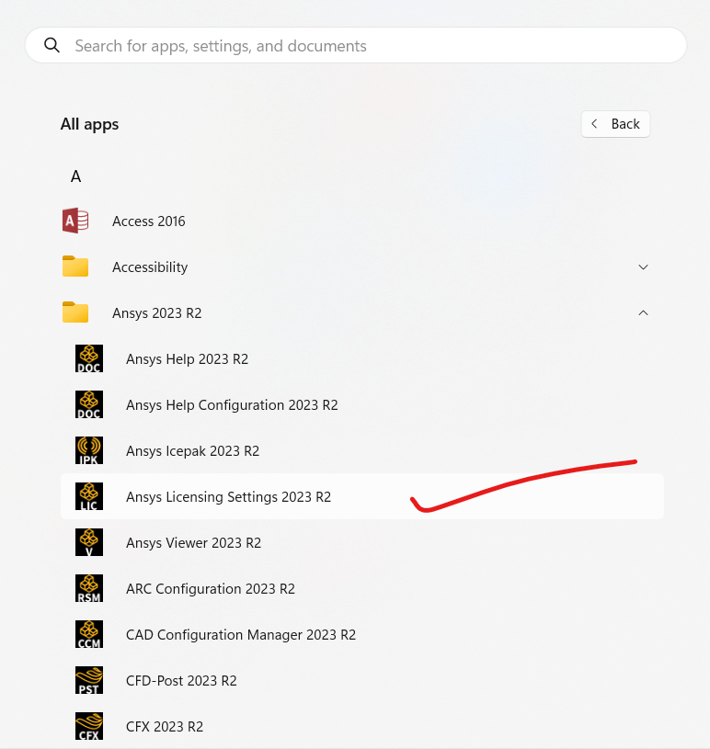The width and height of the screenshot is (710, 749).
Task: Click the magnifier icon in search bar
Action: pyautogui.click(x=52, y=45)
